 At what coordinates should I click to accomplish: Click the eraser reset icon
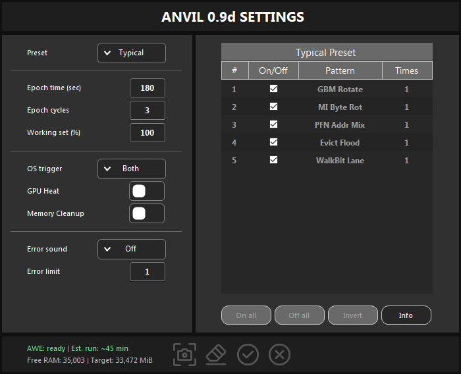coord(216,355)
